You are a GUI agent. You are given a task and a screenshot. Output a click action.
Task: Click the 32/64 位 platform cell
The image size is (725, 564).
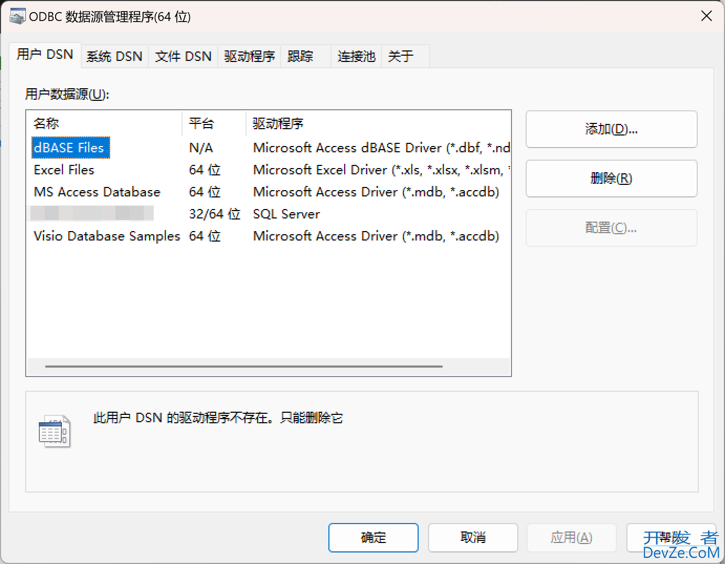tap(215, 214)
